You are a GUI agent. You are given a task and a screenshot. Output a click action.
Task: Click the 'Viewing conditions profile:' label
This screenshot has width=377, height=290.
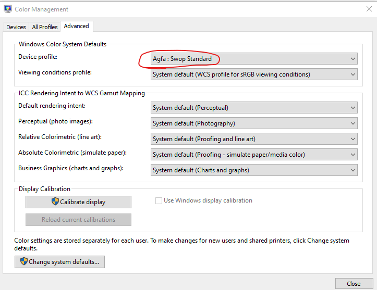[x=55, y=72]
